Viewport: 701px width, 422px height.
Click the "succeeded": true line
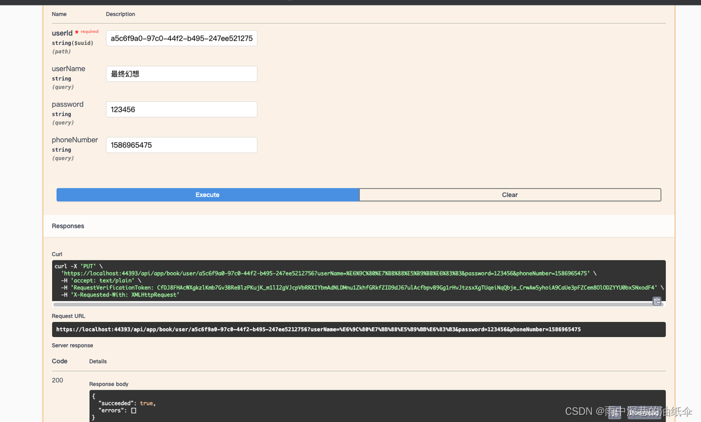pos(127,403)
